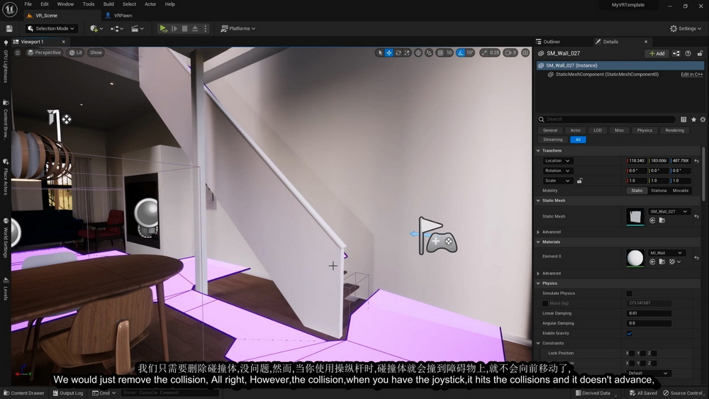Open the viewport hamburger options menu

[18, 52]
